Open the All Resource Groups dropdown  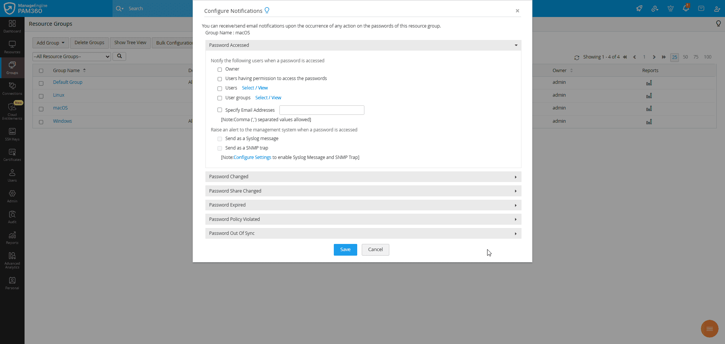[71, 56]
